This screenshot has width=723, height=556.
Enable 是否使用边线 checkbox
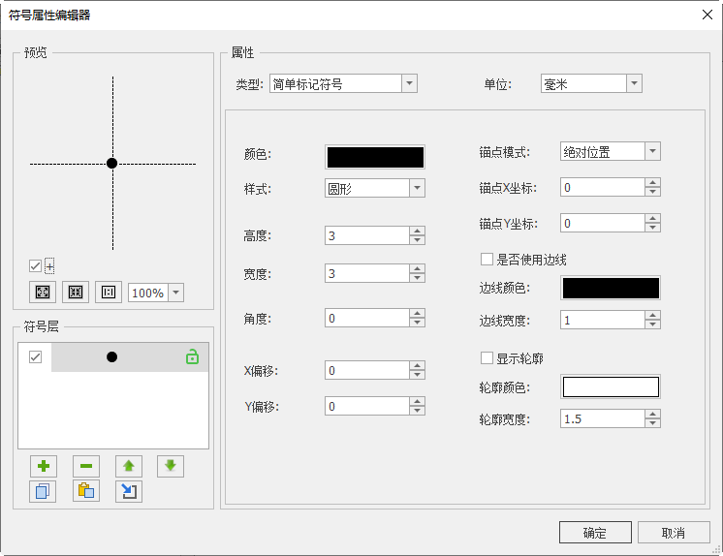487,259
